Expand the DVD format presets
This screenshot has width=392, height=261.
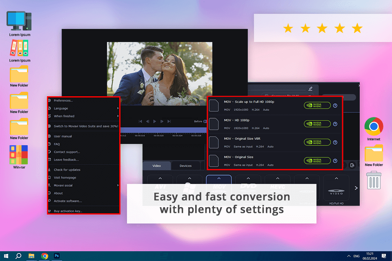[x=248, y=179]
